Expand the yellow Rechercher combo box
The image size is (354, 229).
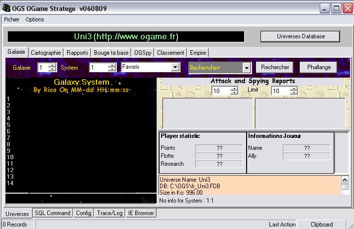pos(247,68)
